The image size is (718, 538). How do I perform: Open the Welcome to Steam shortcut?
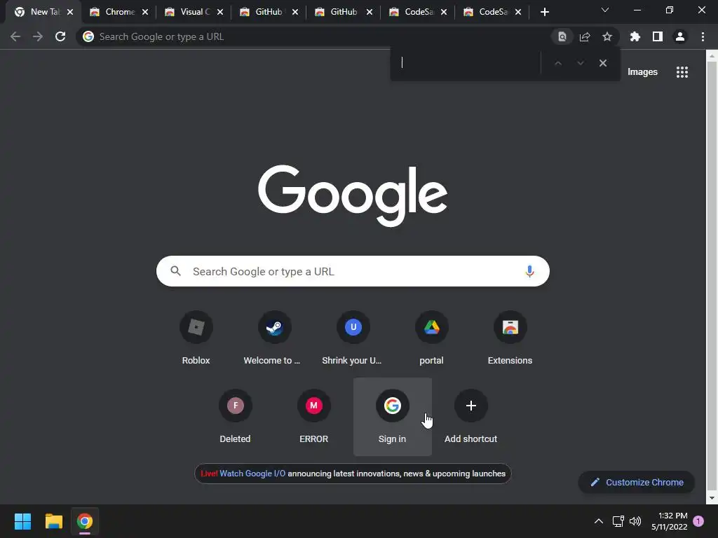[274, 339]
